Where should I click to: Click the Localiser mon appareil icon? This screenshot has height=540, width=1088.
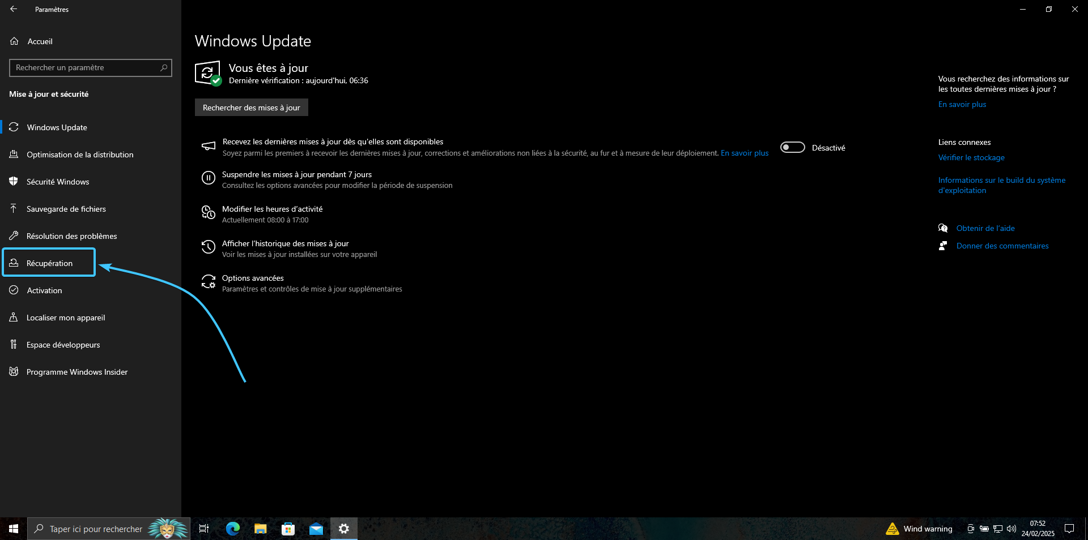click(x=14, y=318)
